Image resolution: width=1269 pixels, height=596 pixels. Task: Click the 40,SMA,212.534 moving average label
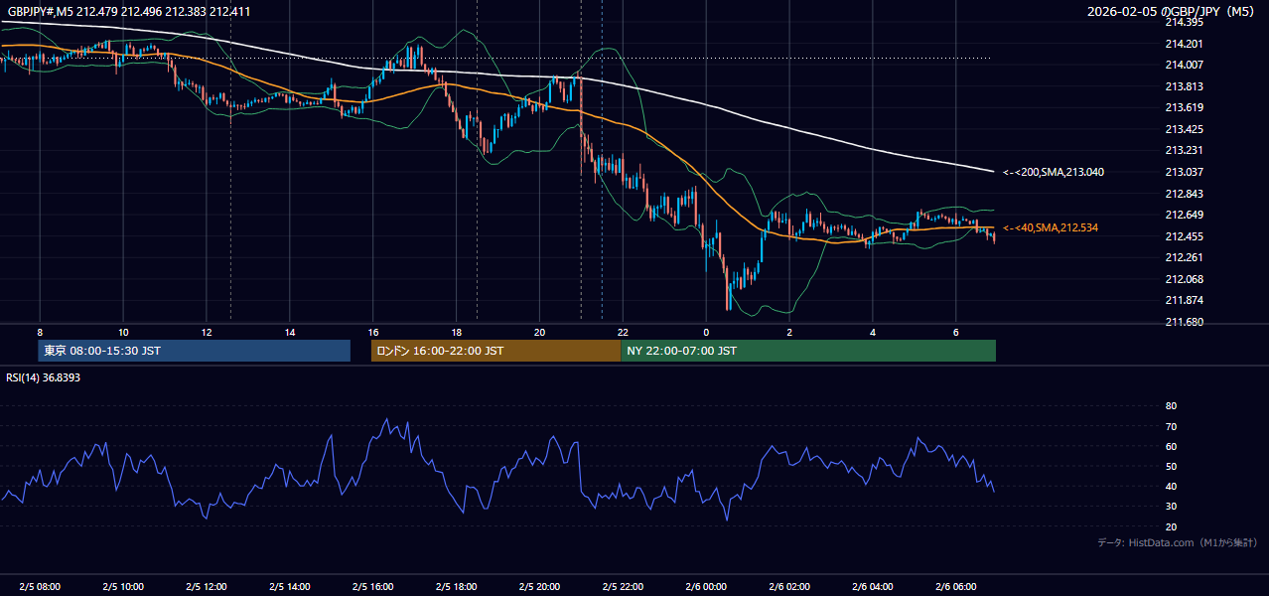pyautogui.click(x=1050, y=228)
